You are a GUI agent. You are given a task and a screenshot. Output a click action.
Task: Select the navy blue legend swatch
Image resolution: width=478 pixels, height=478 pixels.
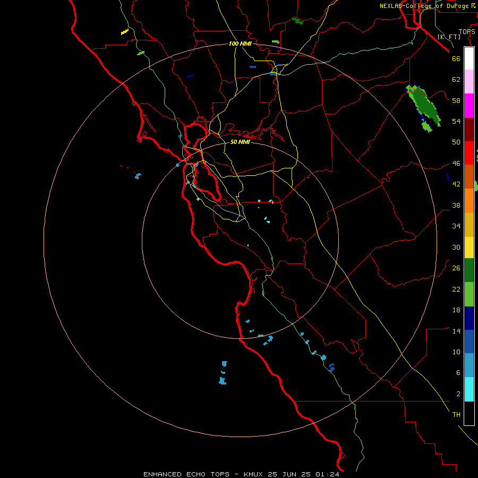coord(469,318)
